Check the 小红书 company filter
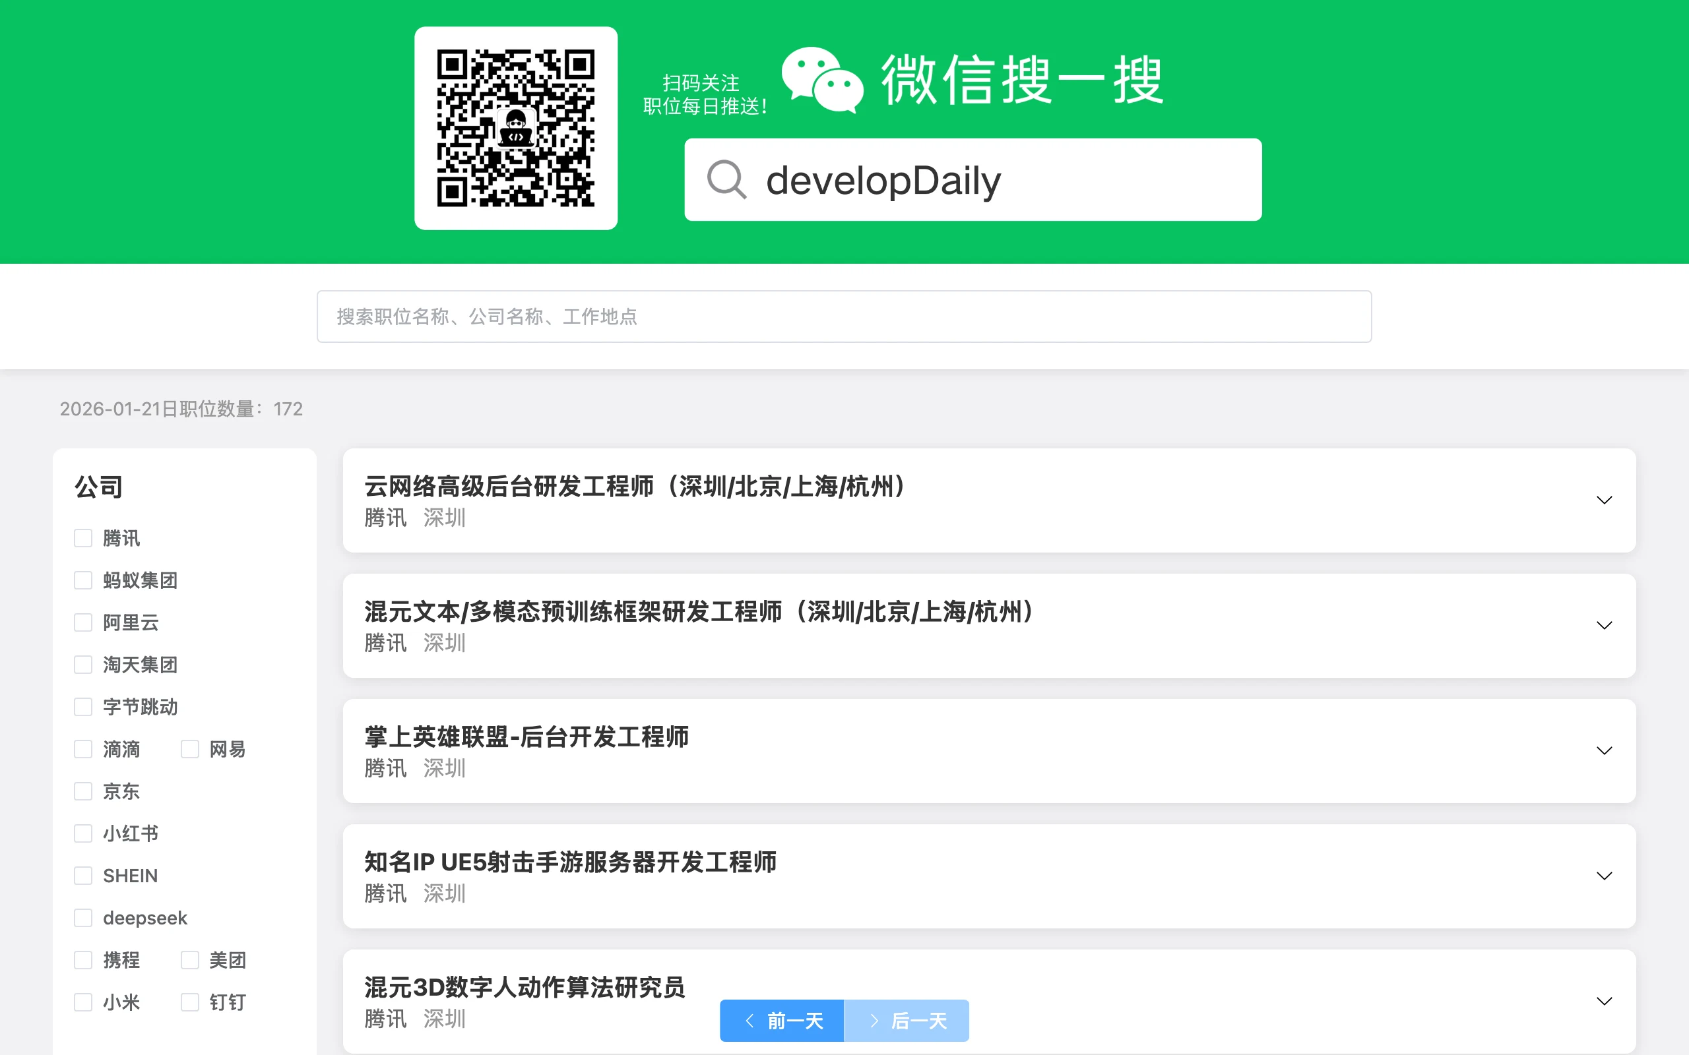 83,834
